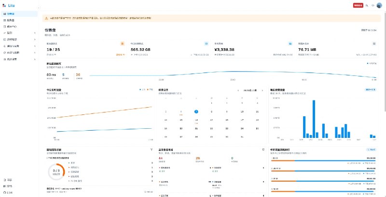Click the 83 ms latency value
Viewport: 386px width, 197px height.
(51, 75)
